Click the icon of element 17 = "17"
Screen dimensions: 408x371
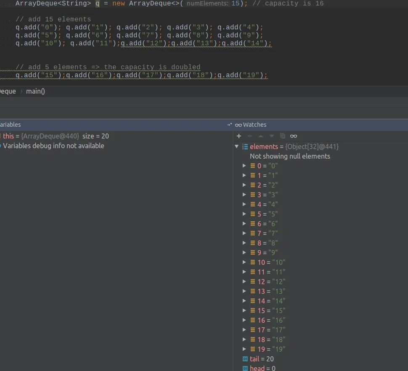click(x=253, y=330)
